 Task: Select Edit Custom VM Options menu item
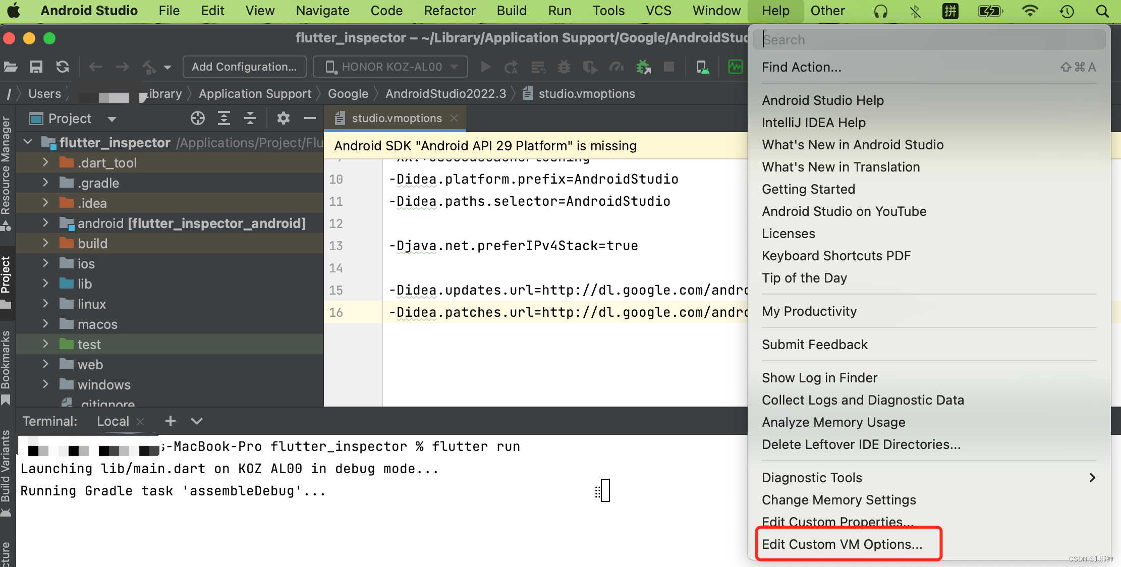842,544
